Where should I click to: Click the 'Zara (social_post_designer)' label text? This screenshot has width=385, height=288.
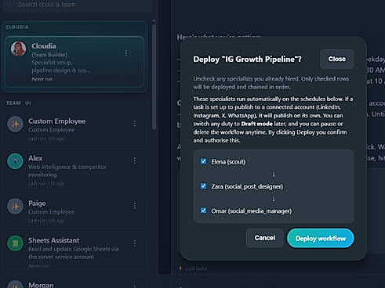(247, 186)
